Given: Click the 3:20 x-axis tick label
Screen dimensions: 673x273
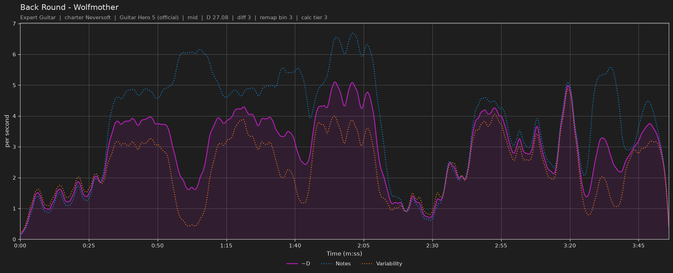Looking at the screenshot, I should pyautogui.click(x=570, y=245).
